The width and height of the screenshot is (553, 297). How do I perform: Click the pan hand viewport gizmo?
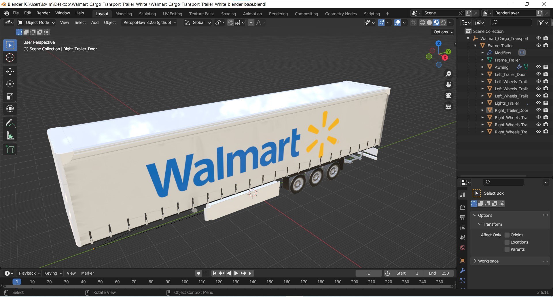(x=448, y=85)
